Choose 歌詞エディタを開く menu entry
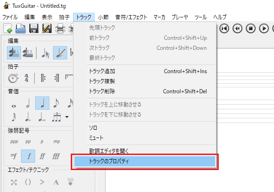The image size is (274, 192). (145, 151)
